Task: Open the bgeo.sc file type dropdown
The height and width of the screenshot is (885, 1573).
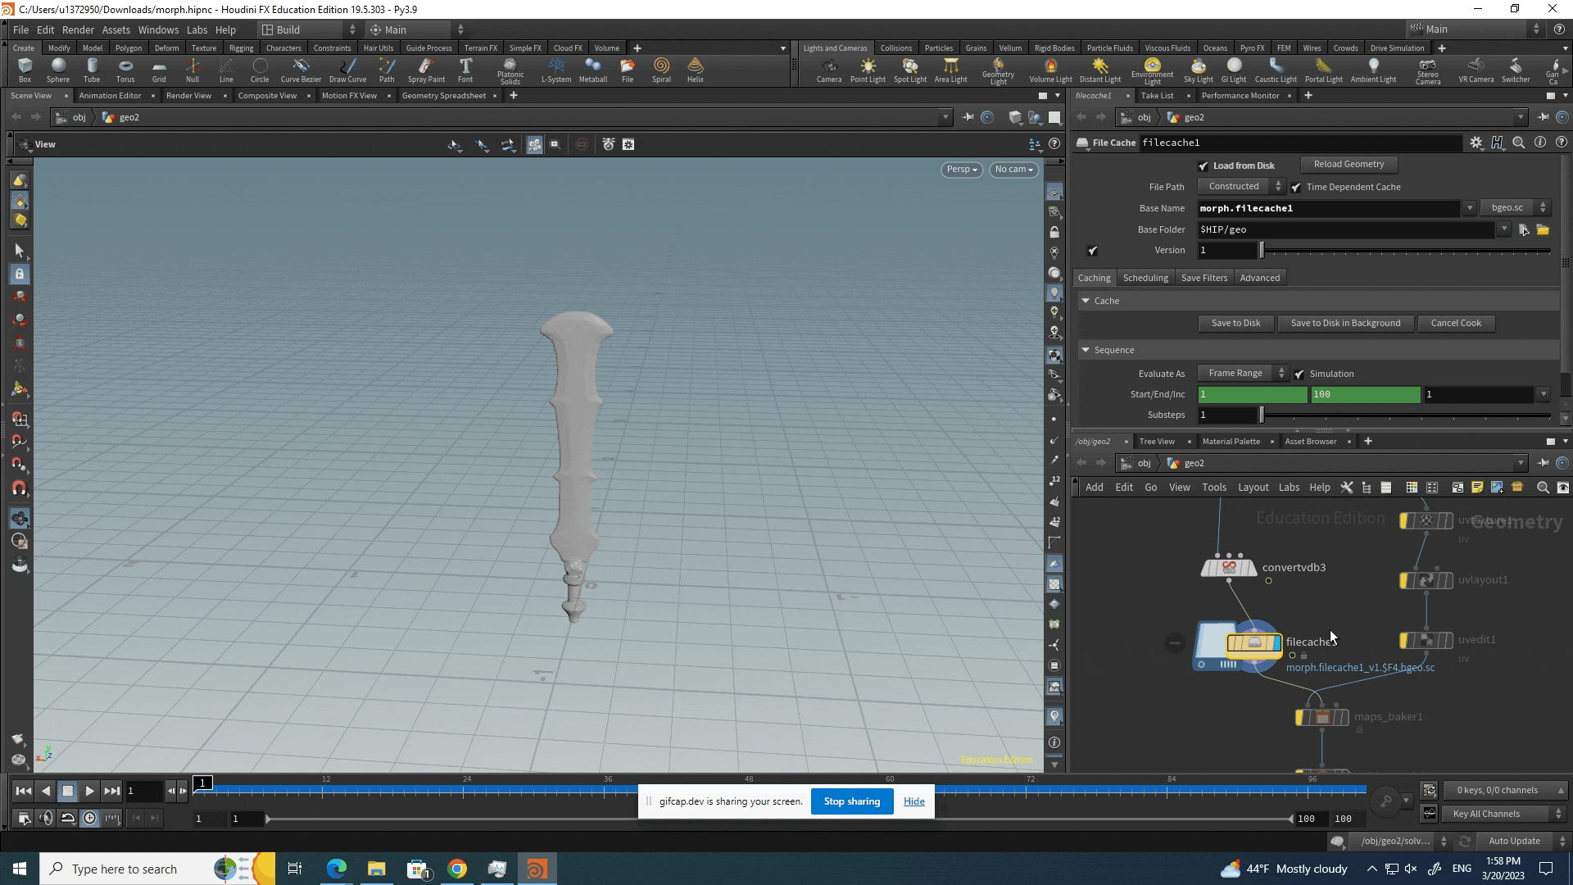Action: pos(1515,208)
